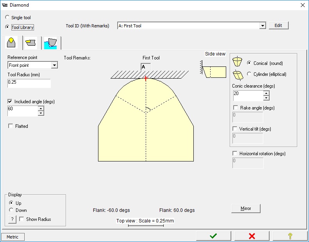The height and width of the screenshot is (242, 309).
Task: Click the side view tool diagram
Action: coord(213,69)
